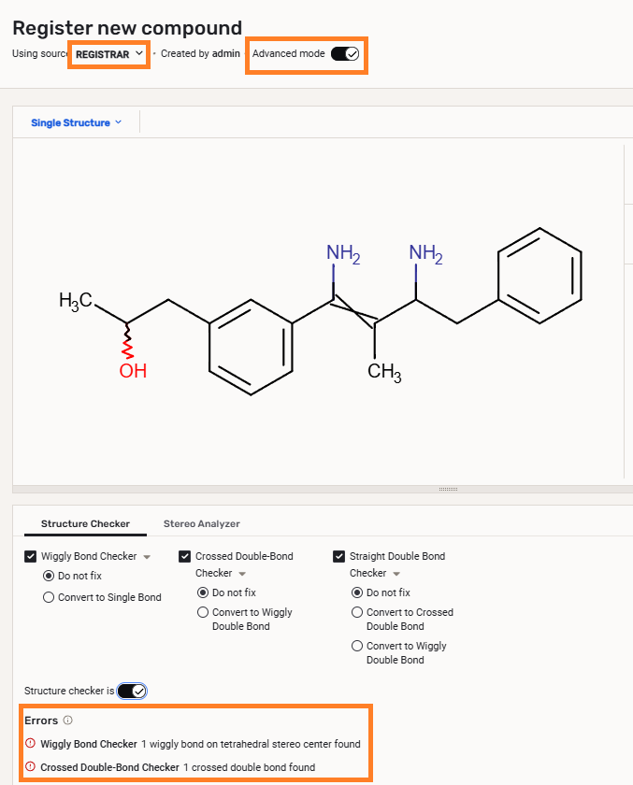Screen dimensions: 633x785
Task: Select Convert to Single Bond option
Action: [49, 597]
